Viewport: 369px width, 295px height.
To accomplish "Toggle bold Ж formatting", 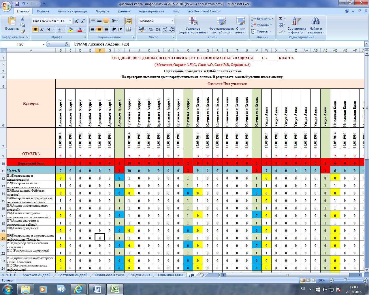I will [35, 29].
